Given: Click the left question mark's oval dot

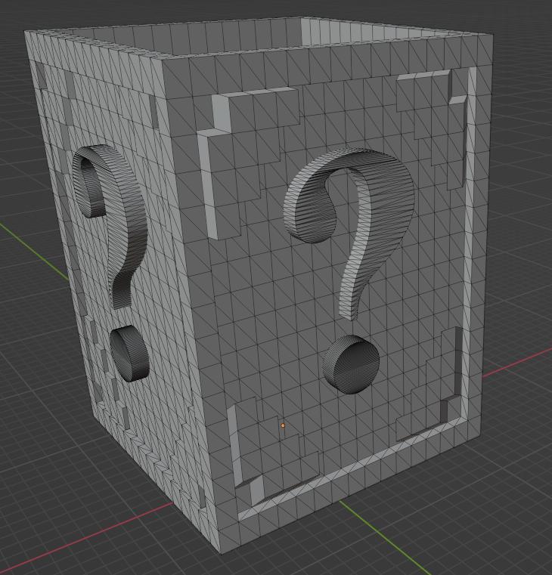Looking at the screenshot, I should pos(130,354).
